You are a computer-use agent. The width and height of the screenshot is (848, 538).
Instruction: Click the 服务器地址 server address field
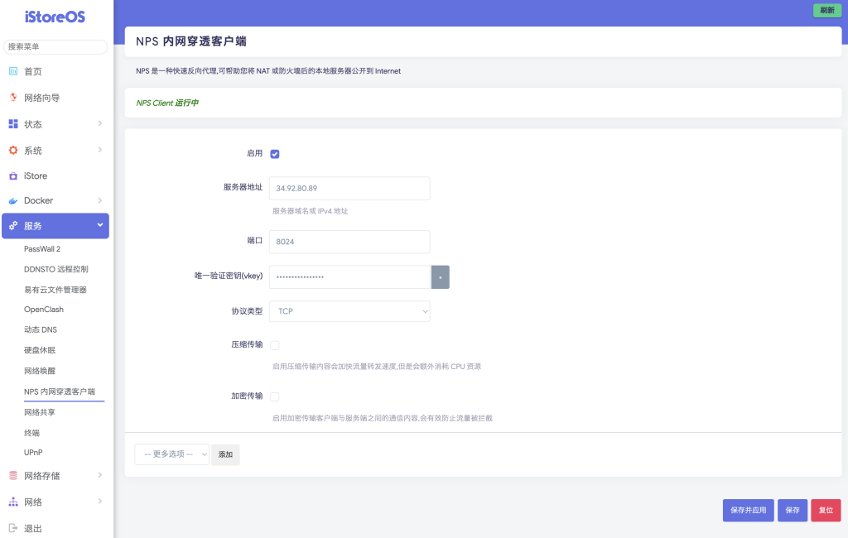pos(349,188)
